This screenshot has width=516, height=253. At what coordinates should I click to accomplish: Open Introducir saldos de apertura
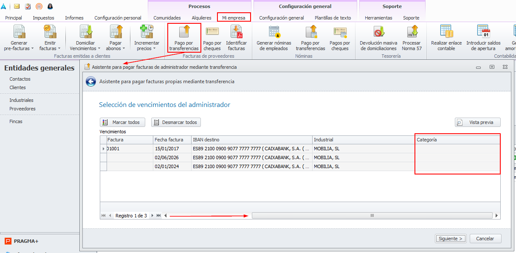click(483, 38)
